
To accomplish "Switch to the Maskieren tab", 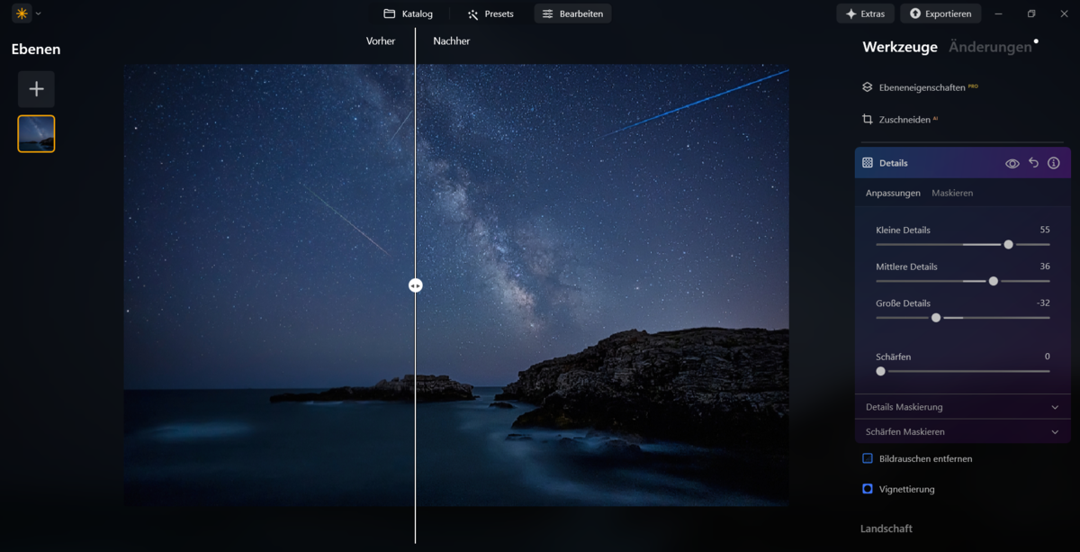I will tap(952, 193).
